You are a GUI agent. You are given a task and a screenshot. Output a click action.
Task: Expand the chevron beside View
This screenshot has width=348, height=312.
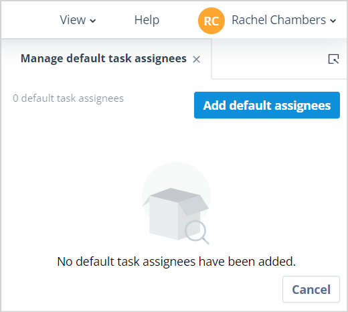coord(93,21)
